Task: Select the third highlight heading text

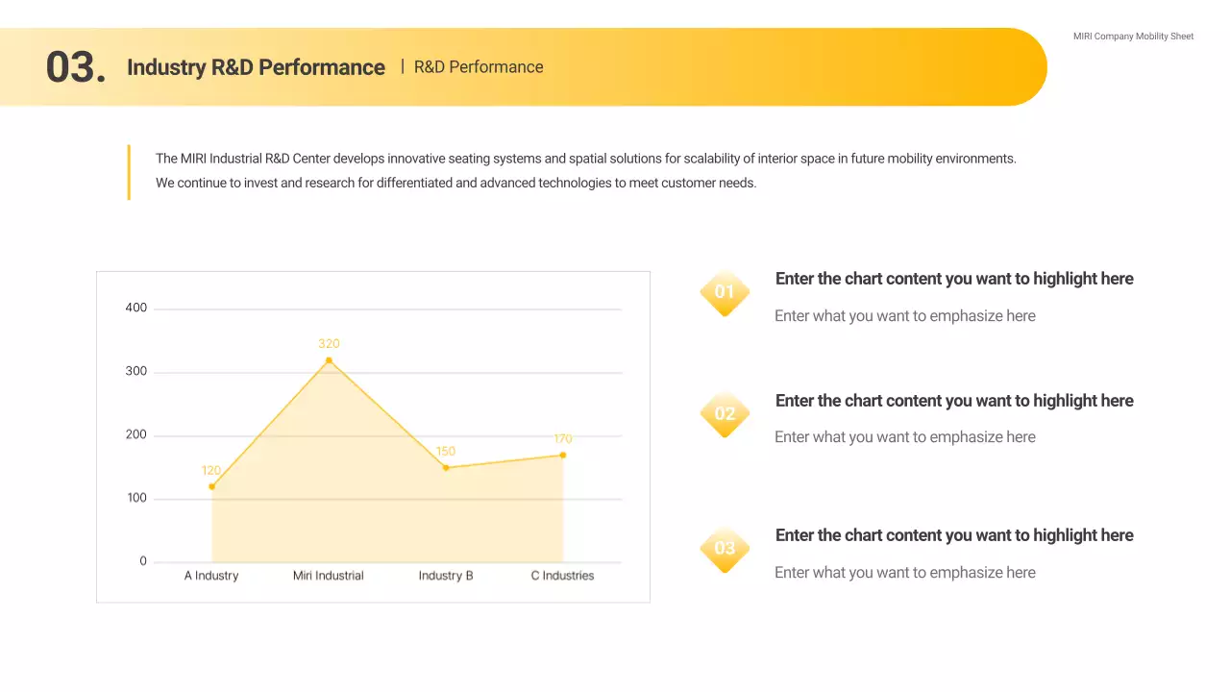Action: [954, 535]
